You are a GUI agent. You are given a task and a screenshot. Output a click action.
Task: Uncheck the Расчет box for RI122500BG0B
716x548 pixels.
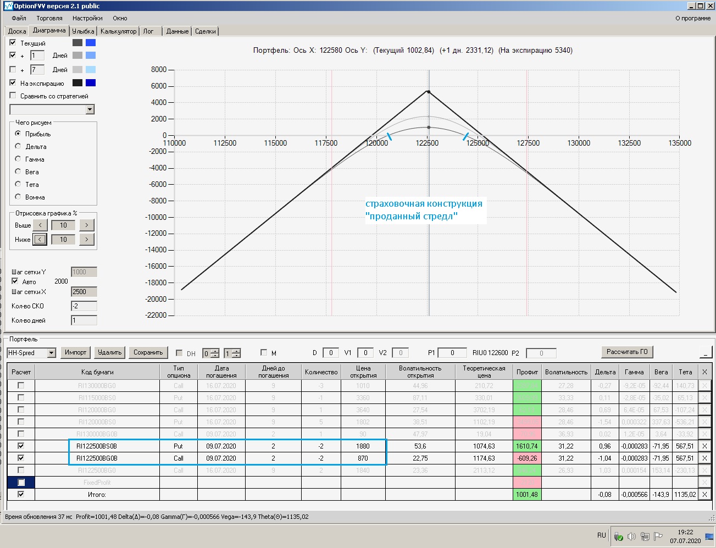(x=21, y=458)
